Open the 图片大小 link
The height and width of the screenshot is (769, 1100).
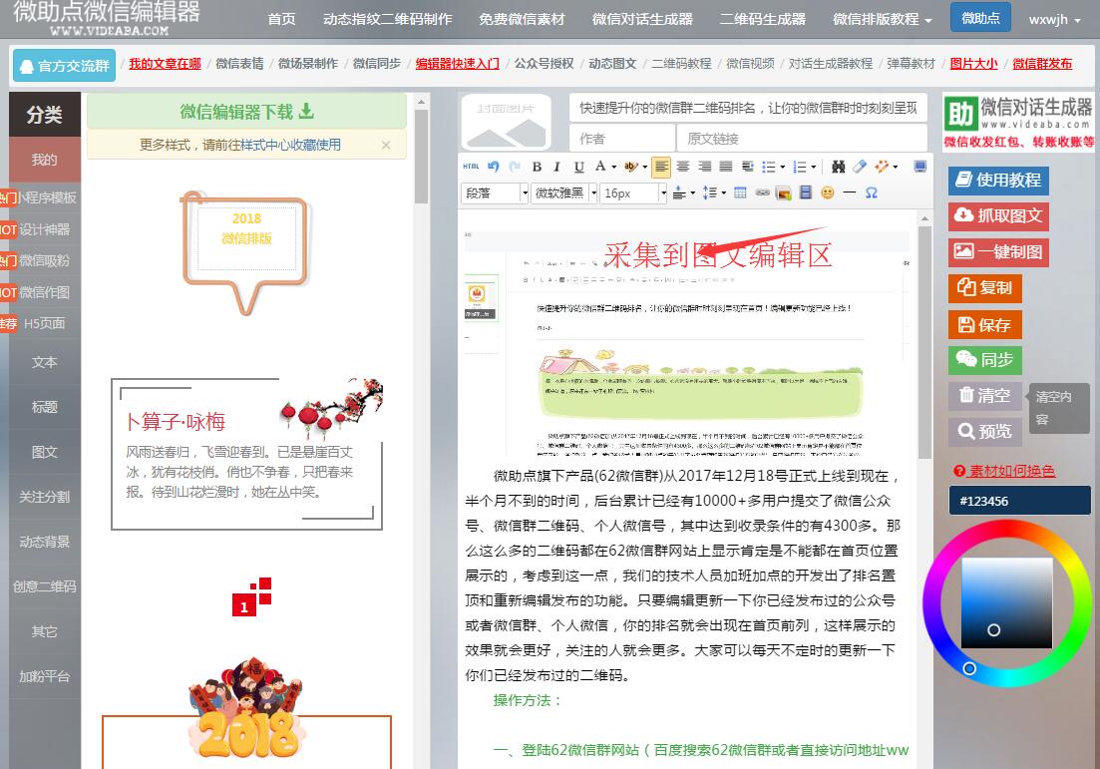[x=973, y=64]
